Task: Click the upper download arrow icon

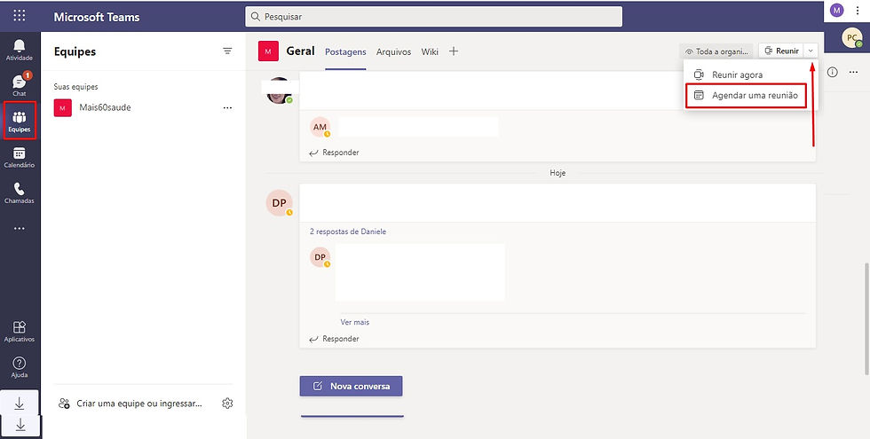Action: click(x=20, y=404)
